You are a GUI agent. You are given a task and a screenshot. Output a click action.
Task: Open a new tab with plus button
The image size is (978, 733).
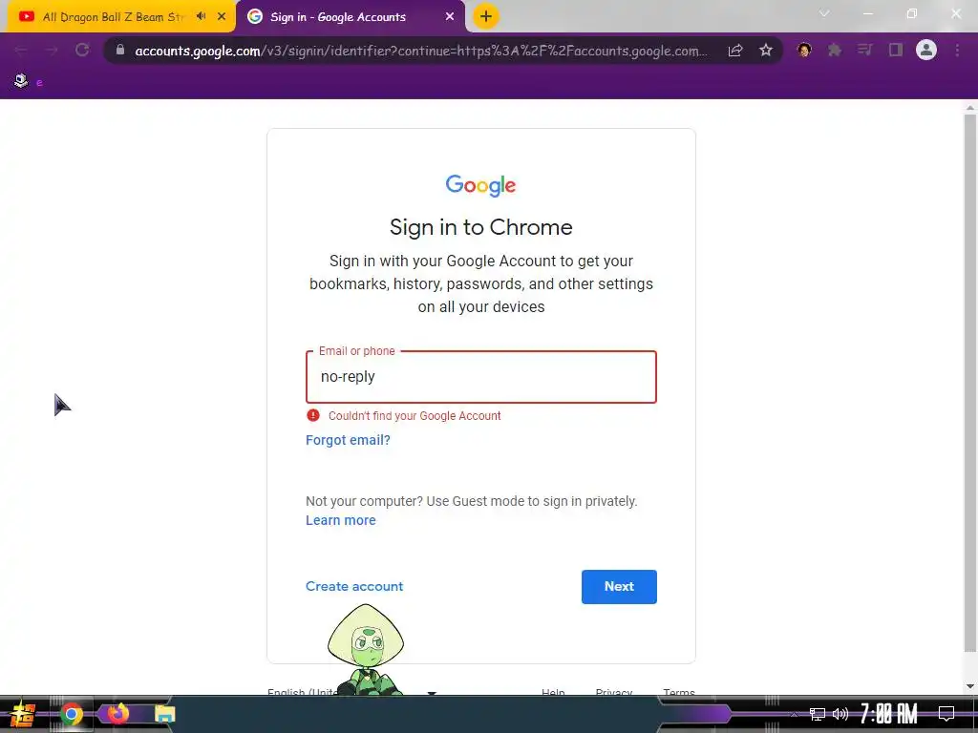(x=486, y=16)
